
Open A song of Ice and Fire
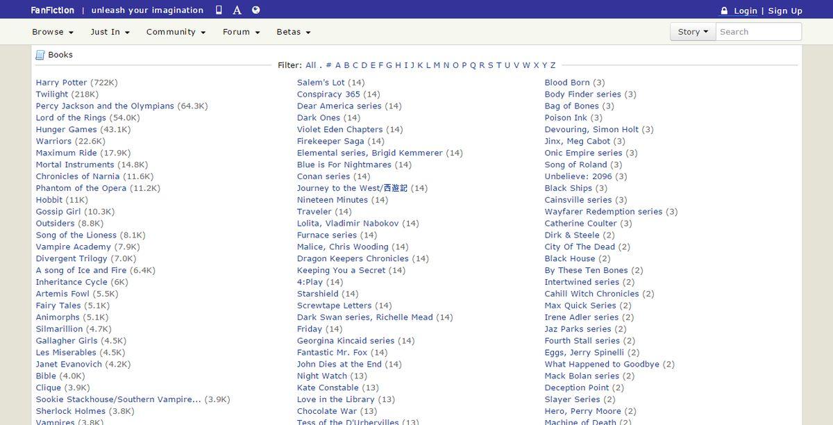click(81, 271)
